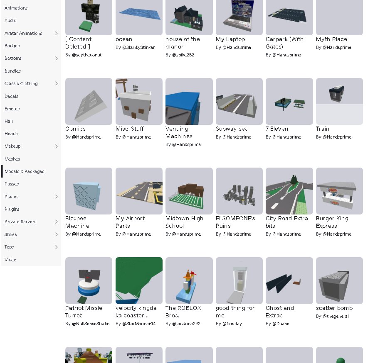
Task: Open the Heads category
Action: point(11,134)
